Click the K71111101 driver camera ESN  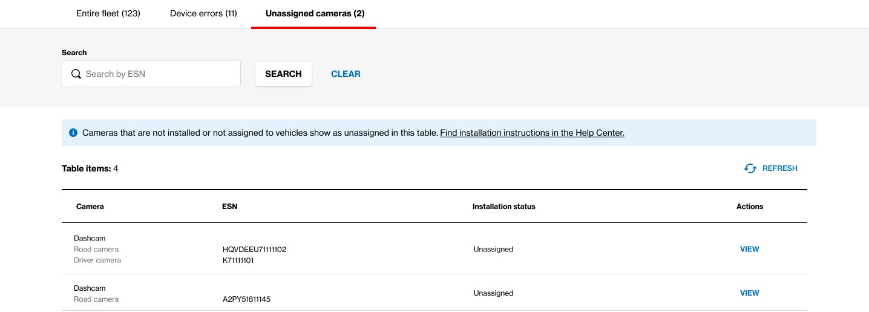pos(238,261)
